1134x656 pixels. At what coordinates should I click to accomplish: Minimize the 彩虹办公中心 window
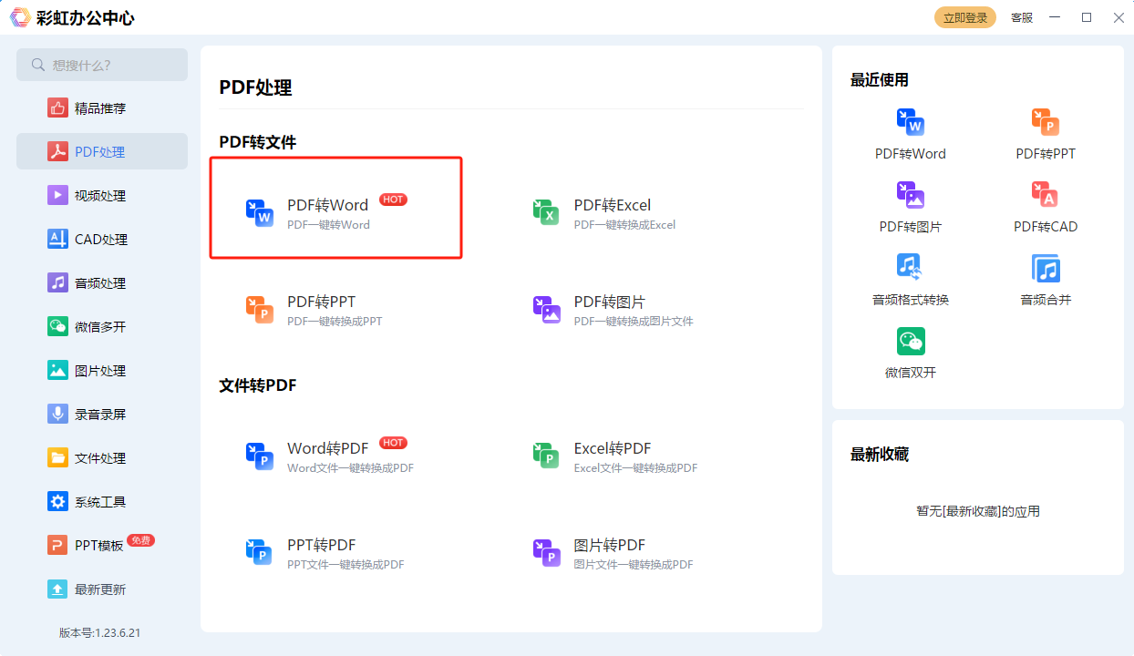(1055, 17)
